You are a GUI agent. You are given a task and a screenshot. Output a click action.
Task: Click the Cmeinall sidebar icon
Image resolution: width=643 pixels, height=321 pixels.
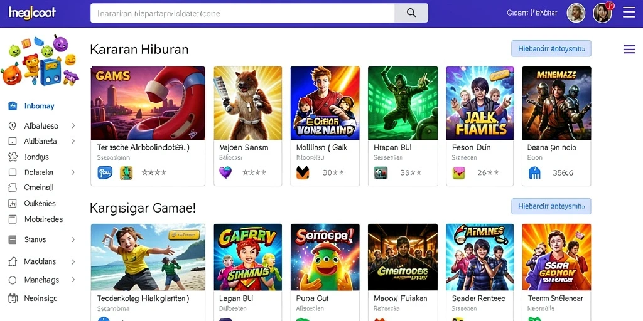tap(13, 187)
